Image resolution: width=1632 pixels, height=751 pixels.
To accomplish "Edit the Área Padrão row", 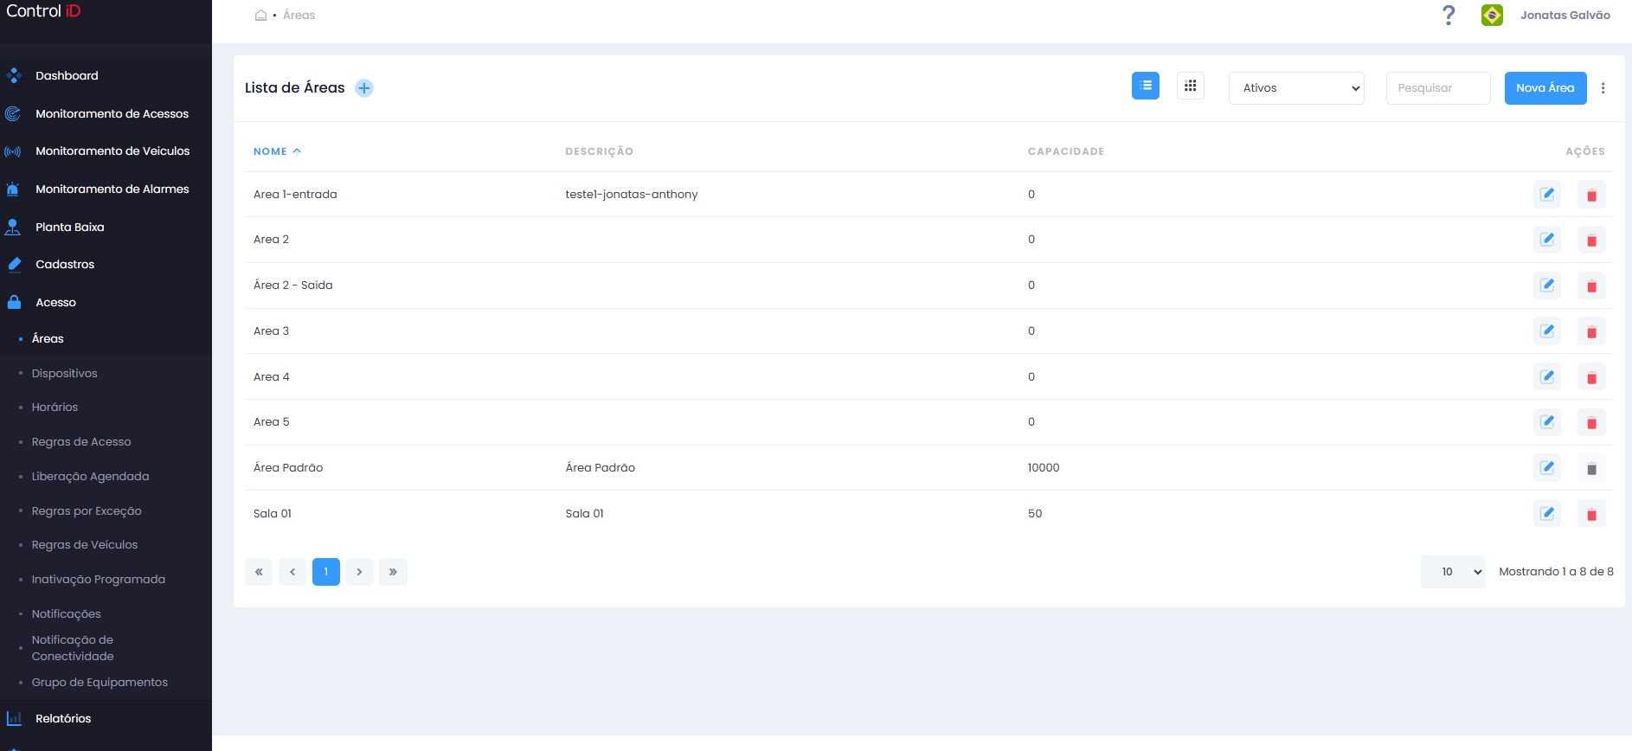I will click(1547, 468).
